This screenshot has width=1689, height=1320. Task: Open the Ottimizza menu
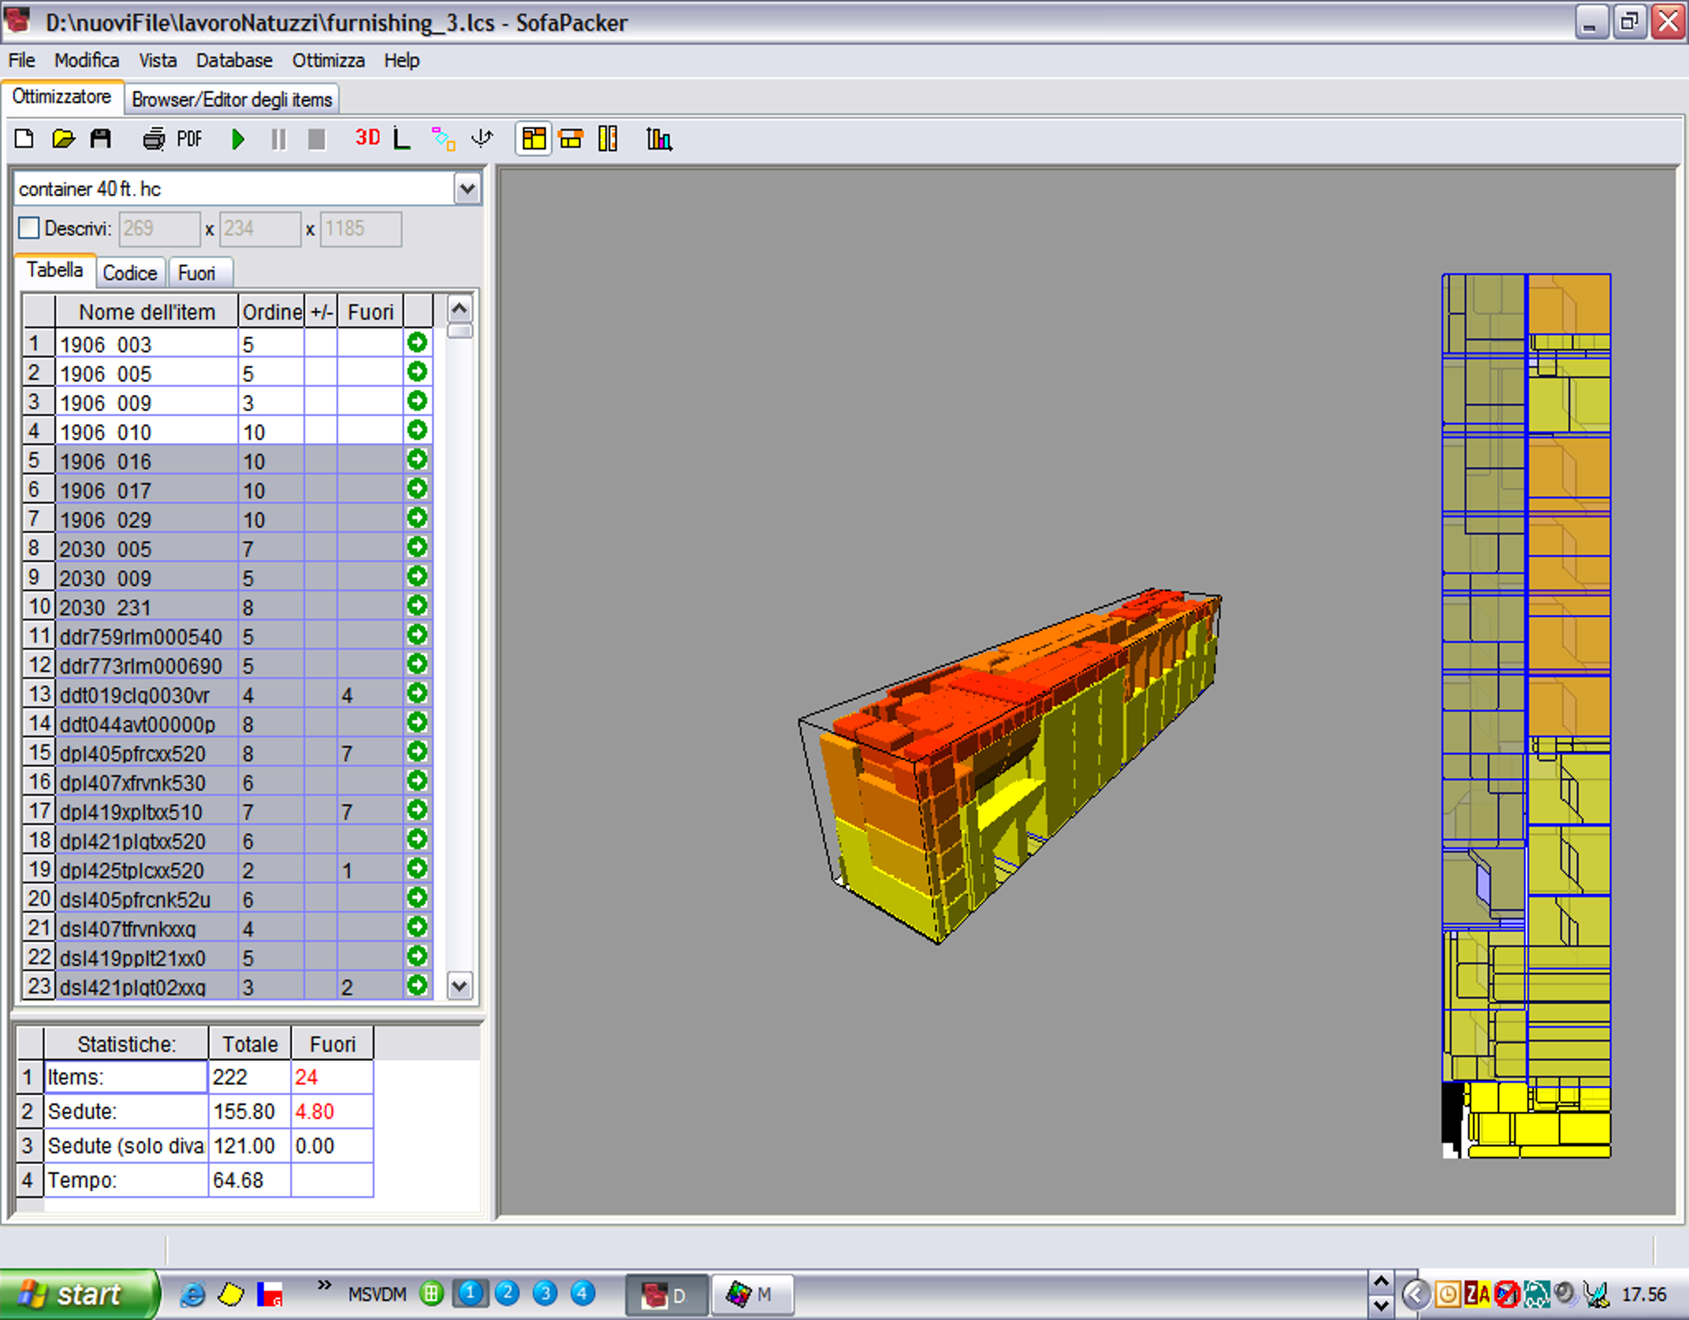(x=328, y=60)
